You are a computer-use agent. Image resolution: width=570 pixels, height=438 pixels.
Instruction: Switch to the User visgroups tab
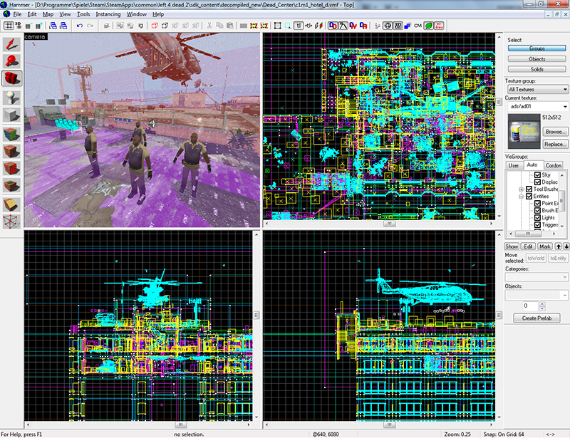(513, 165)
